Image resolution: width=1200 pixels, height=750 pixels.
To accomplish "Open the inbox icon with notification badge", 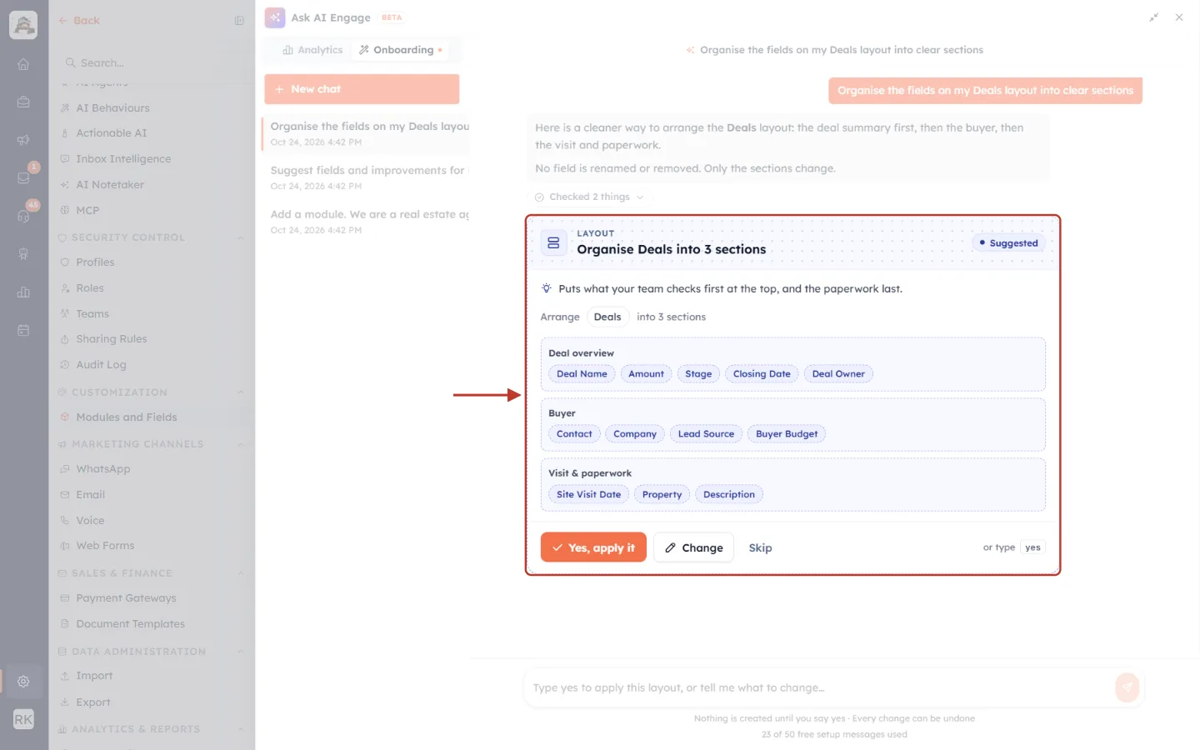I will coord(23,177).
